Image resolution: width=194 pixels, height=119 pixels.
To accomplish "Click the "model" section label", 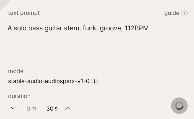I will pos(16,71).
